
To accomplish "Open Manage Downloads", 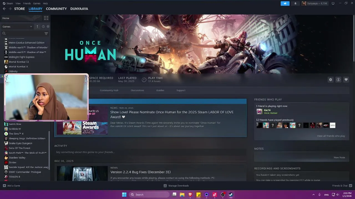I will tap(176, 186).
